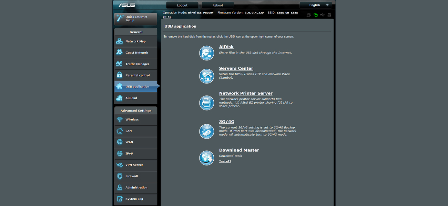Click the Install link under Download Master
Image resolution: width=448 pixels, height=206 pixels.
point(225,161)
